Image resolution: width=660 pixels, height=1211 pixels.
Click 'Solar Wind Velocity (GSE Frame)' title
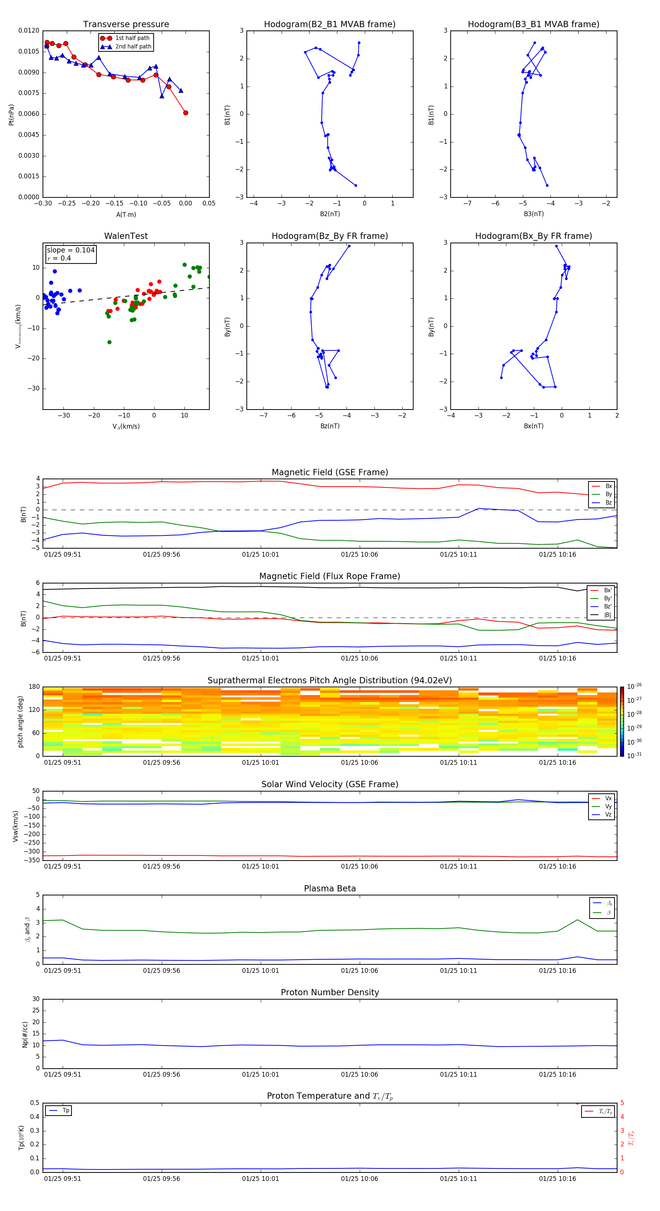[330, 785]
